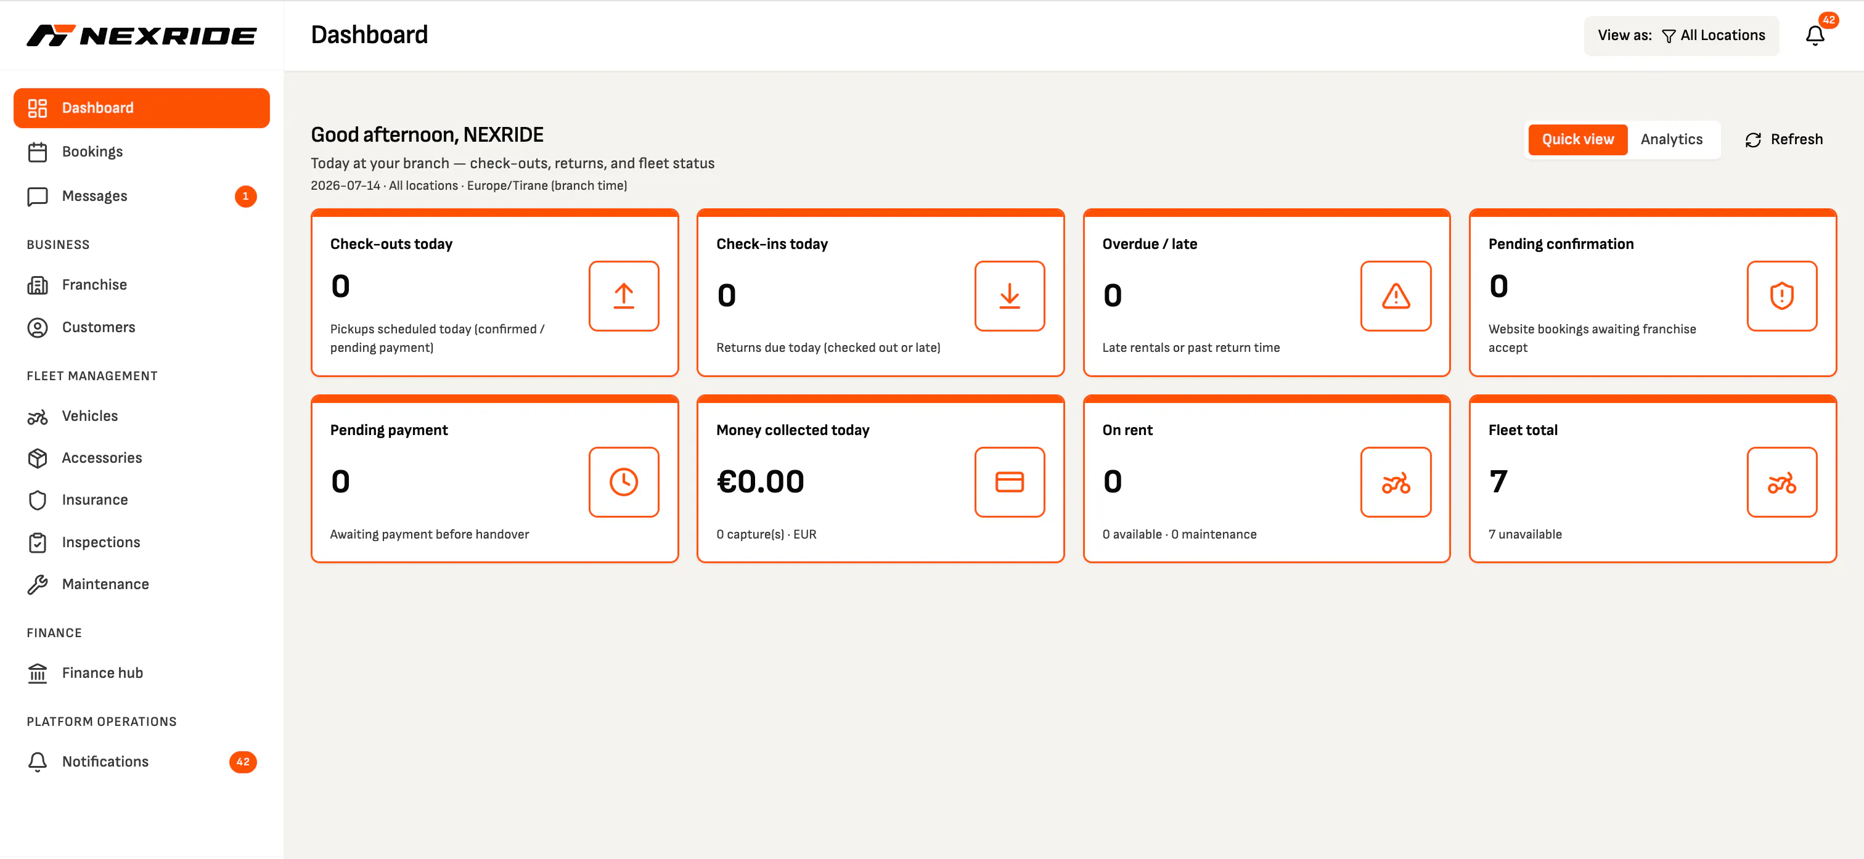The width and height of the screenshot is (1864, 859).
Task: Open the Fleet total card title
Action: [1523, 430]
